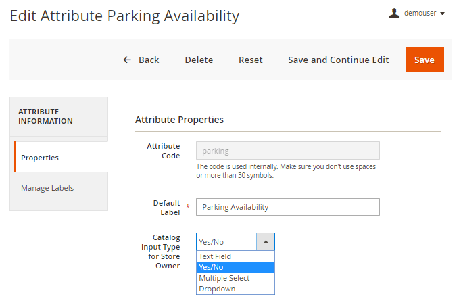
Task: Select the Multiple Select option
Action: tap(224, 278)
